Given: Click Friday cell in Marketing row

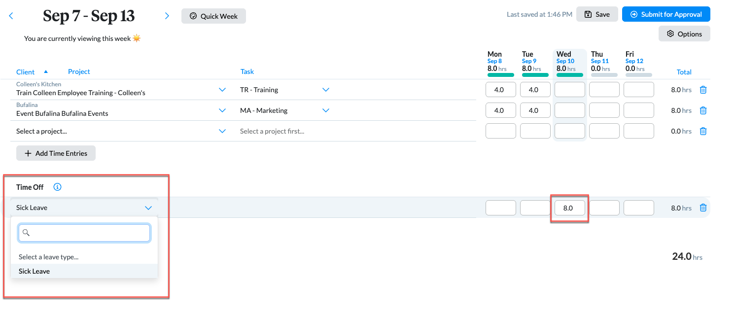Looking at the screenshot, I should (x=639, y=110).
